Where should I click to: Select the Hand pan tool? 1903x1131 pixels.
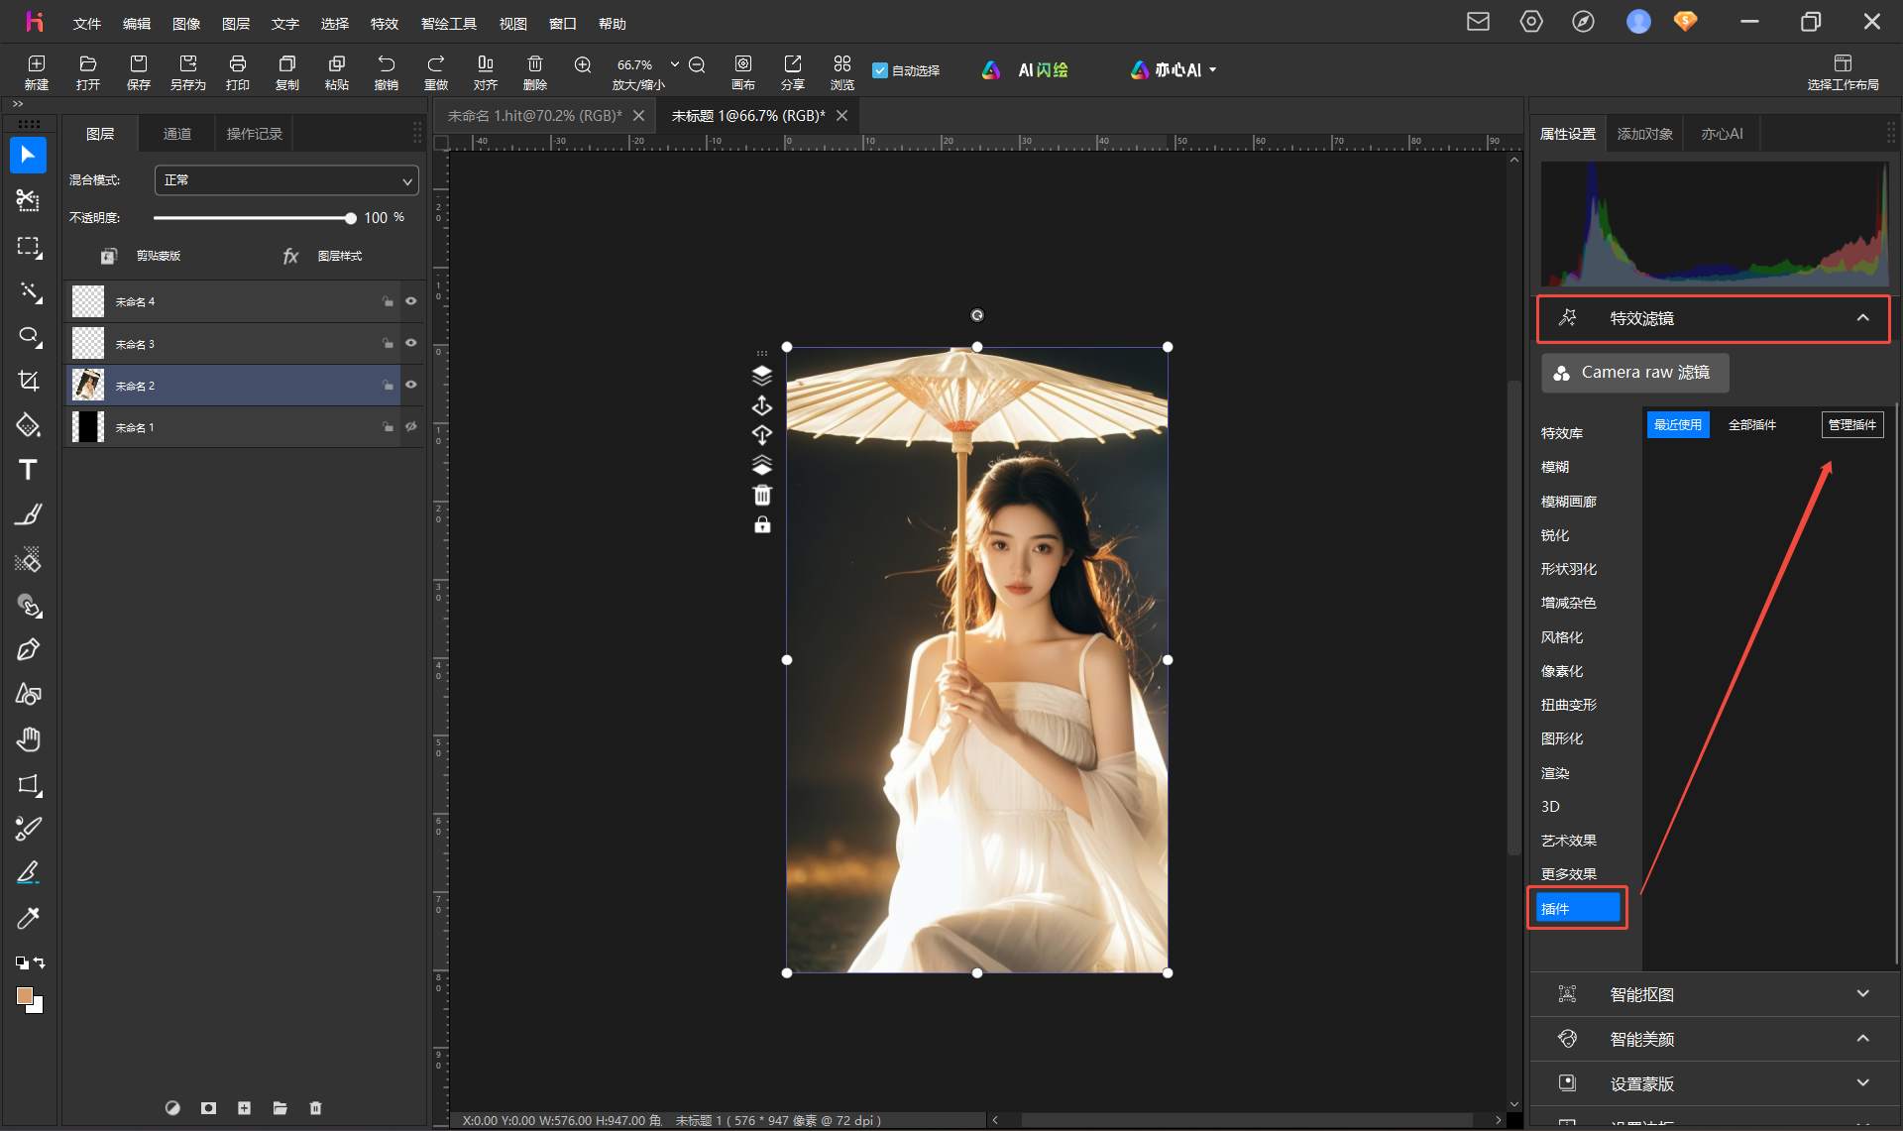click(x=28, y=739)
